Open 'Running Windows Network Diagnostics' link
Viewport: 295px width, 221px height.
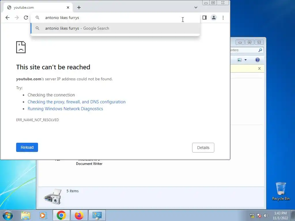point(65,109)
